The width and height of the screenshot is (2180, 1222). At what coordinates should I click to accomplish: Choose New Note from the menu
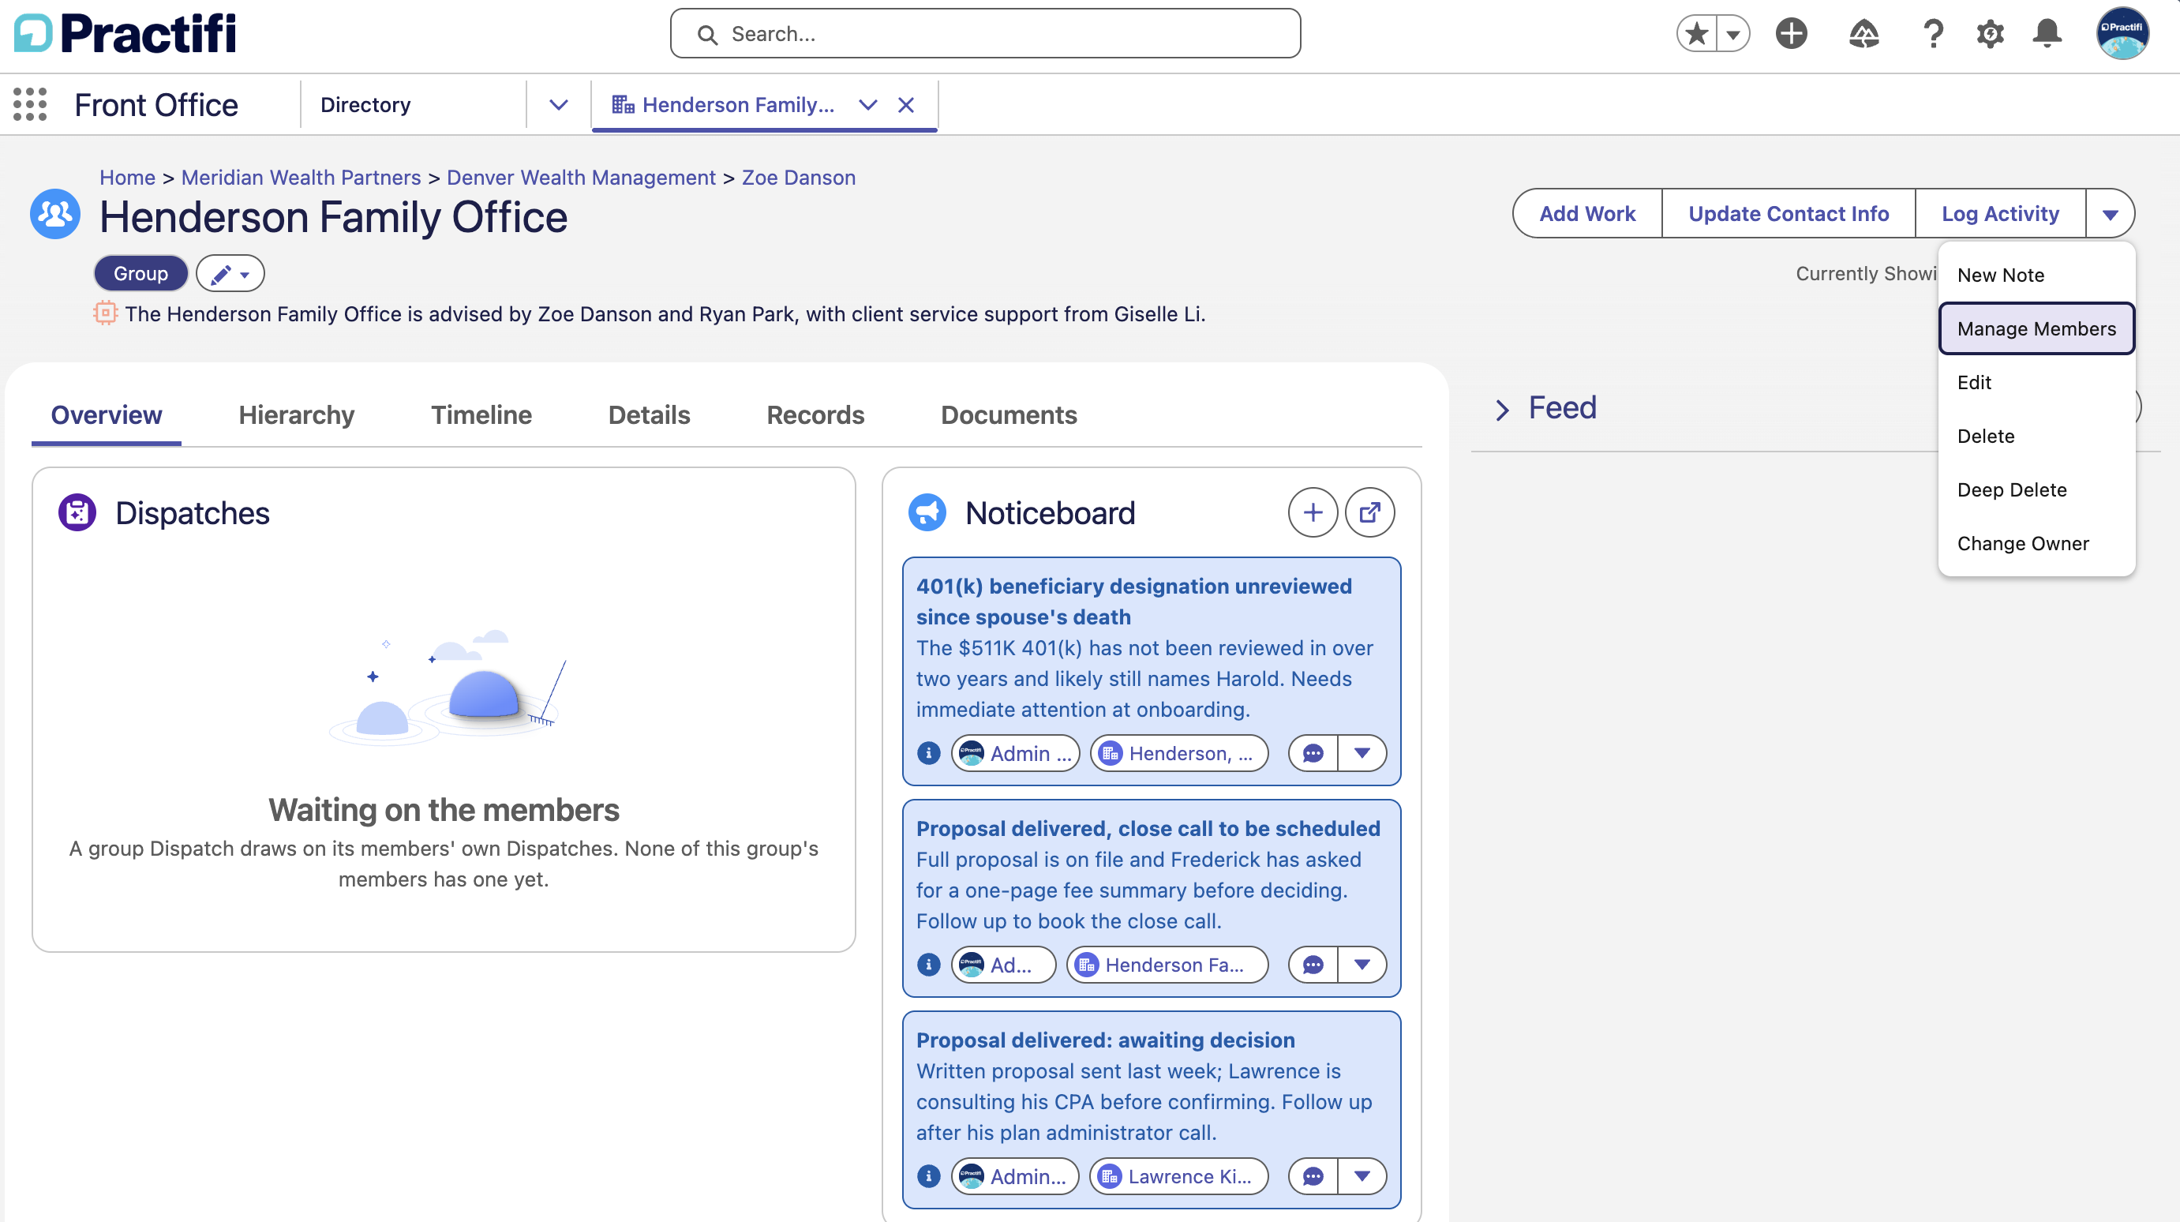(2036, 275)
